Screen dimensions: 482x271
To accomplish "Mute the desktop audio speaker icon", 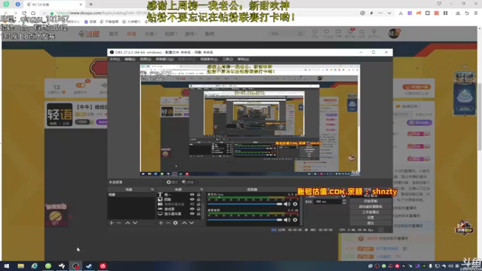I will (287, 220).
